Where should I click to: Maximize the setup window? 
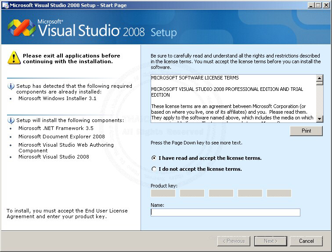318,5
